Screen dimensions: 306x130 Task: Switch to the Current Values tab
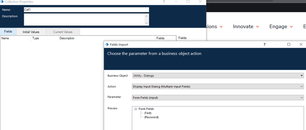point(63,32)
